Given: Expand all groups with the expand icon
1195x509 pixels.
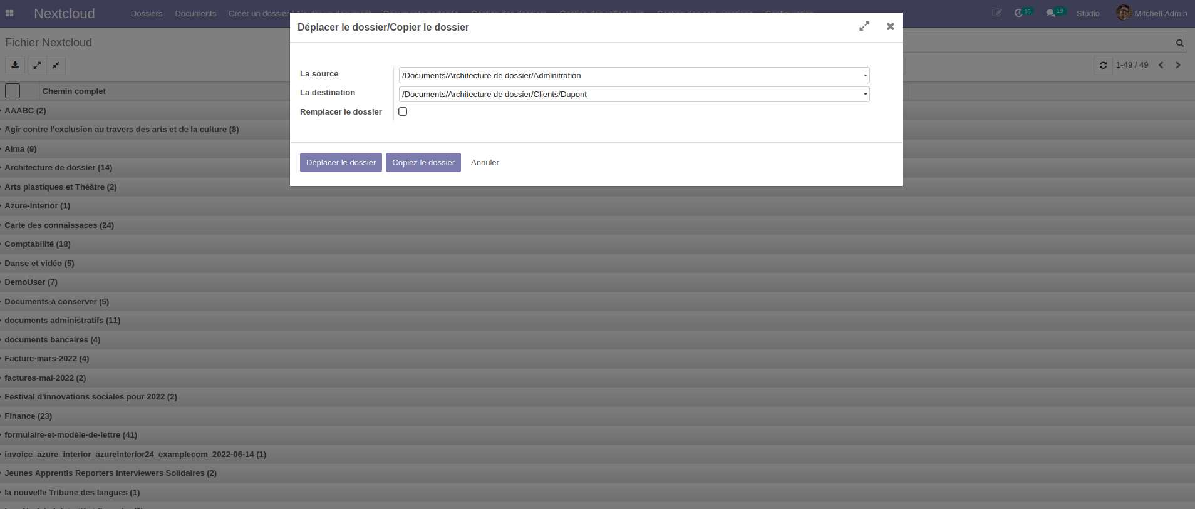Looking at the screenshot, I should click(x=37, y=65).
